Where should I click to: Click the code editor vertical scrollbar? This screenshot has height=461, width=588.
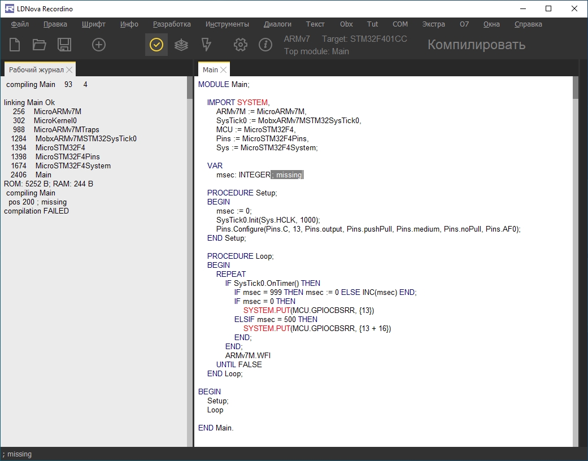point(576,254)
